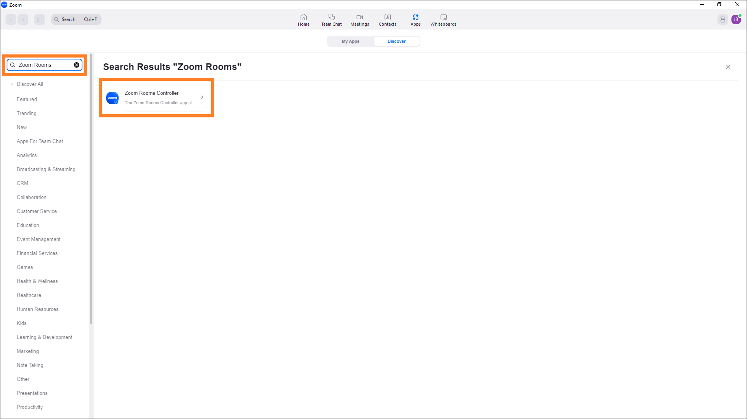Select the Trending category
This screenshot has width=747, height=419.
tap(26, 113)
